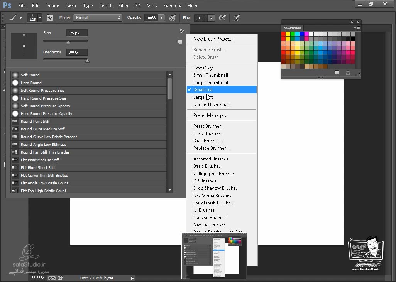The height and width of the screenshot is (282, 396).
Task: Open the tool preset picker arrow
Action: [21, 18]
